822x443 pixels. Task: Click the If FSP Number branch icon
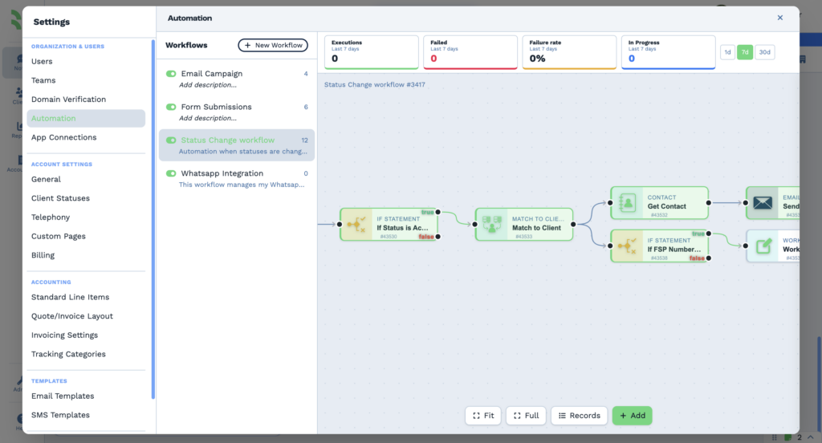click(x=627, y=246)
